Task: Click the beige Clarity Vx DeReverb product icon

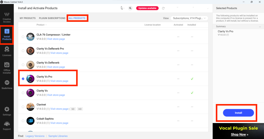Action: (x=30, y=65)
